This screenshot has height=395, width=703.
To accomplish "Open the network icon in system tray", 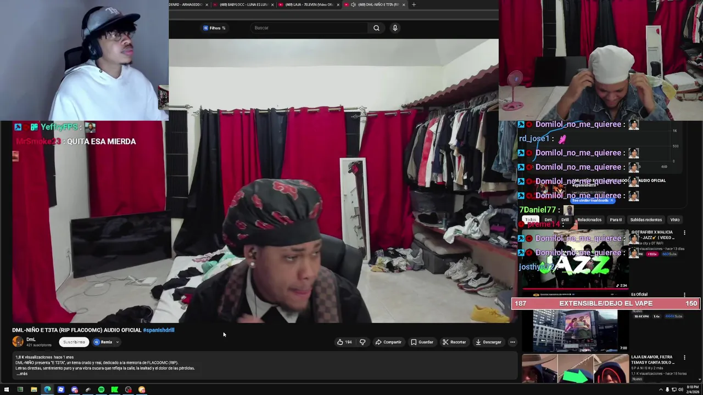I will [x=674, y=390].
